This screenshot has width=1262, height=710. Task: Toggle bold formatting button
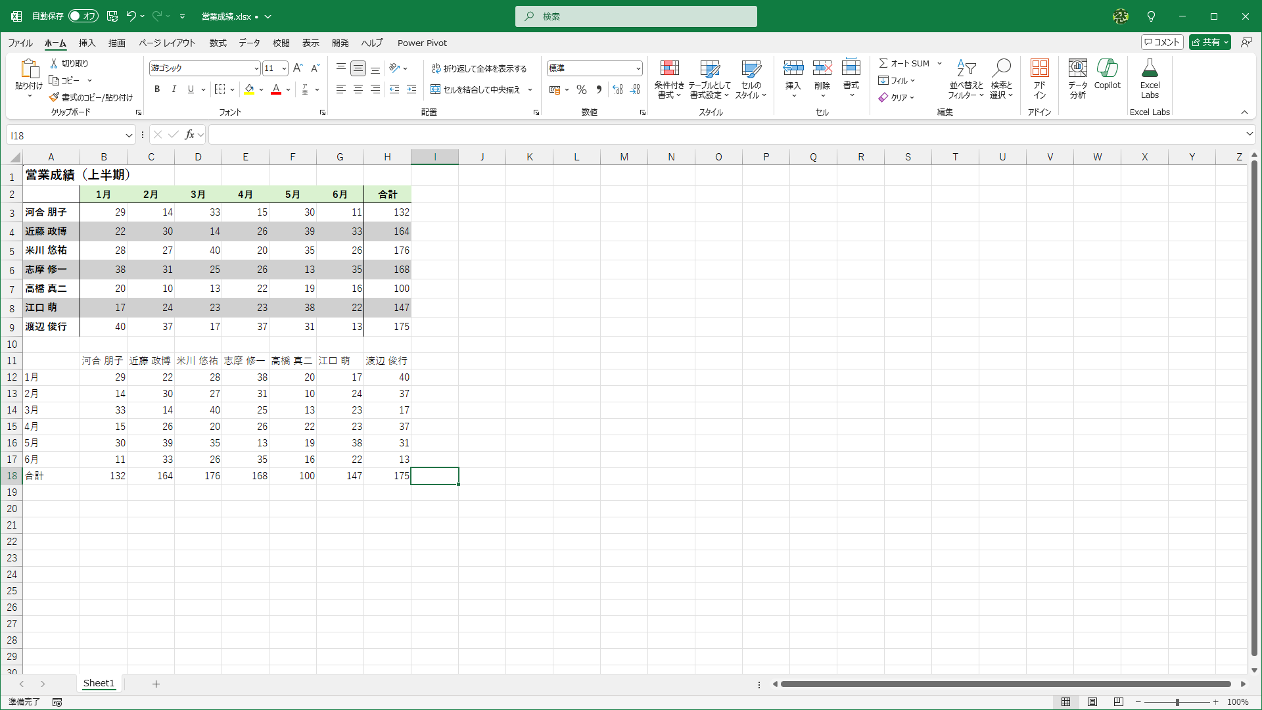pyautogui.click(x=156, y=89)
